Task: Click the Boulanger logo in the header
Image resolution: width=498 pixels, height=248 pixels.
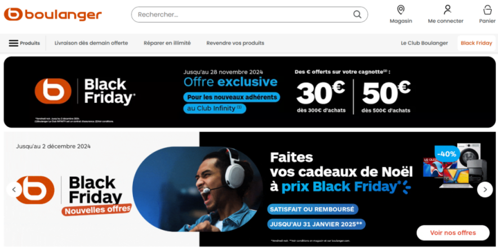Action: 53,15
